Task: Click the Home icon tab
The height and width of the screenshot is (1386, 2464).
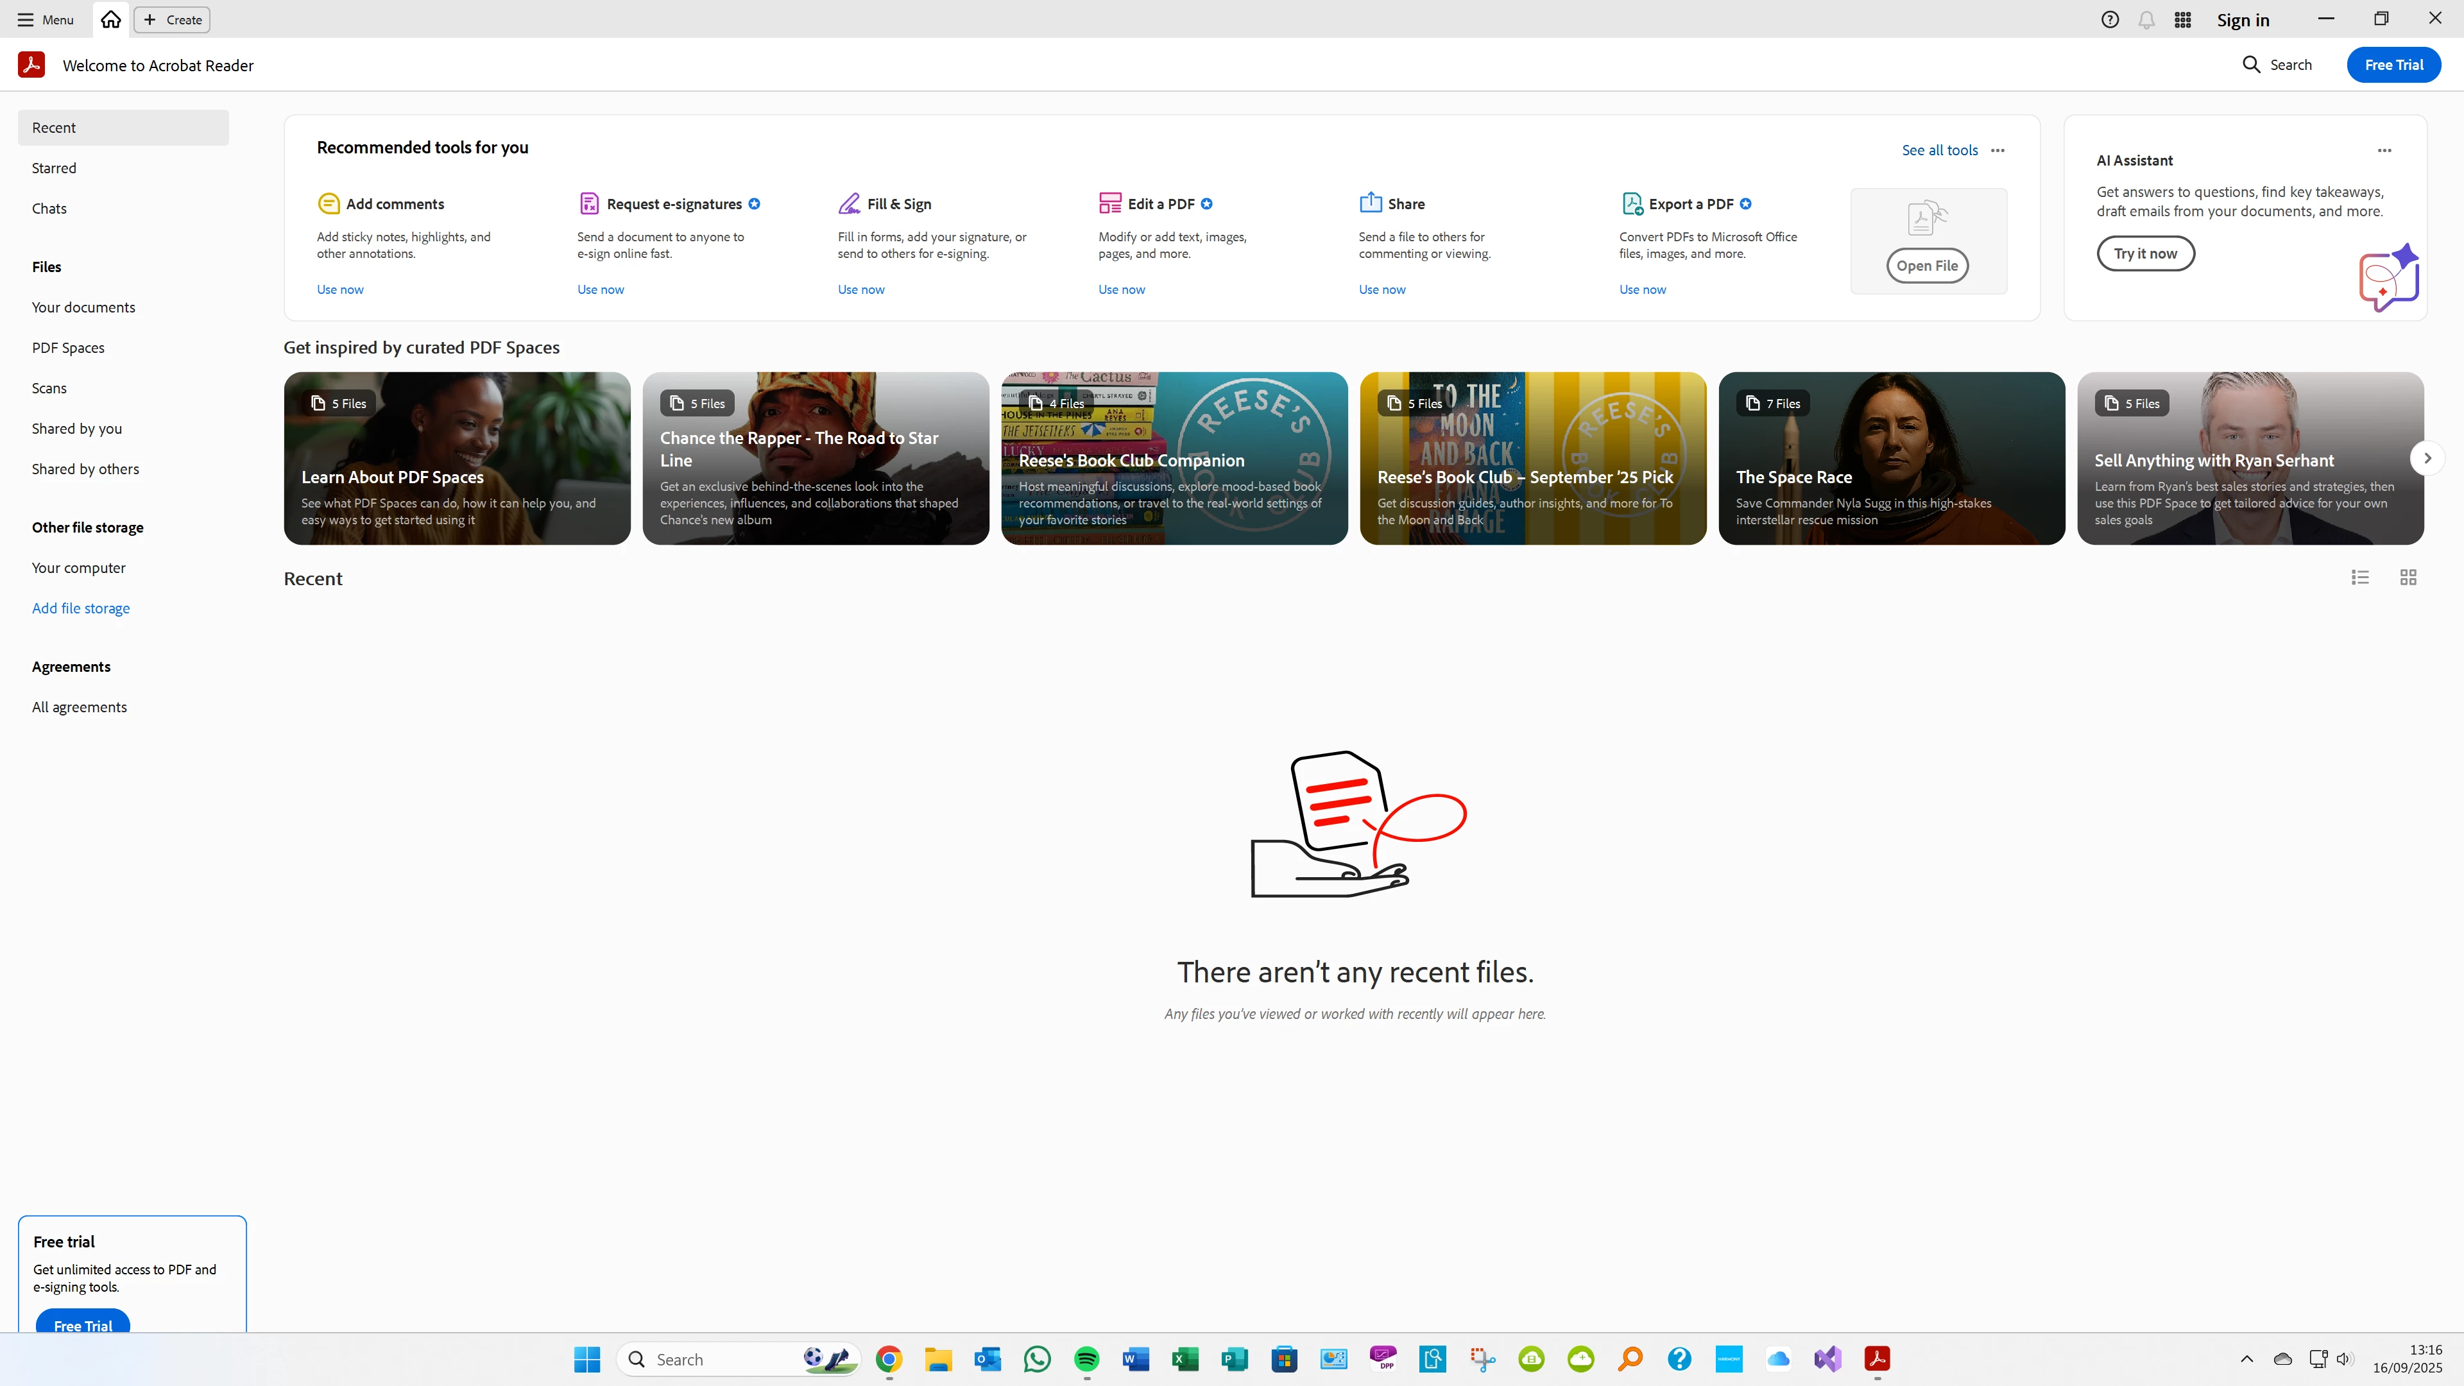Action: point(111,19)
